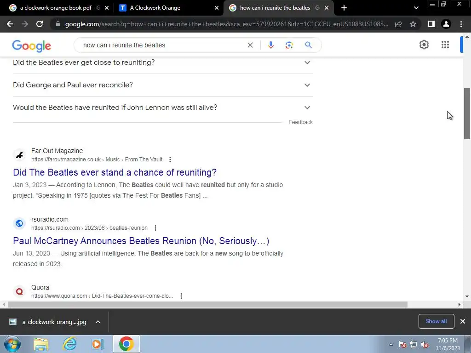This screenshot has height=353, width=471.
Task: Open more options for Far Out Magazine result
Action: (x=170, y=159)
